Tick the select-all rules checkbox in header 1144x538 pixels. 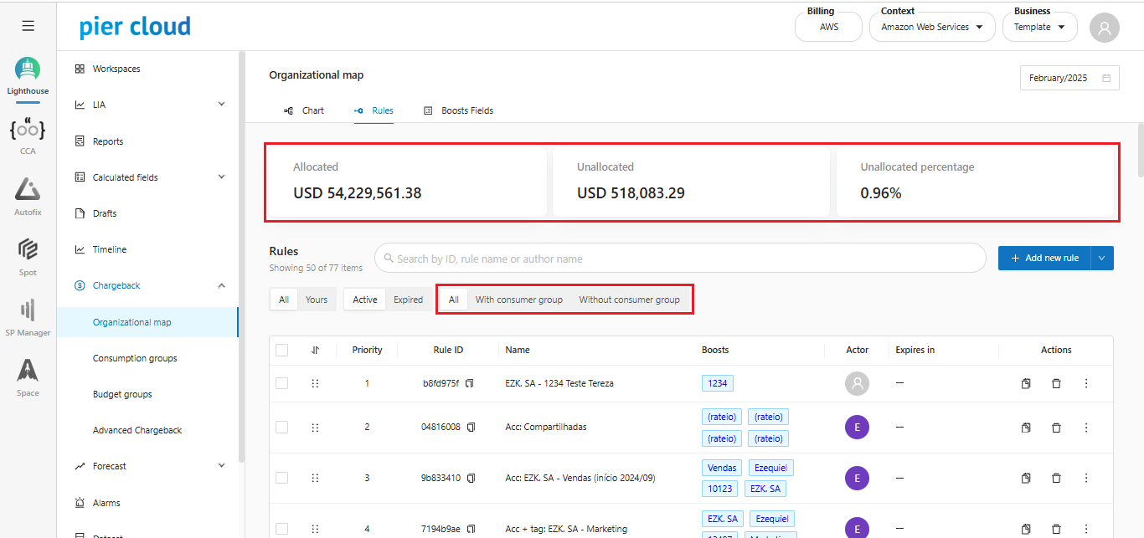click(x=281, y=350)
